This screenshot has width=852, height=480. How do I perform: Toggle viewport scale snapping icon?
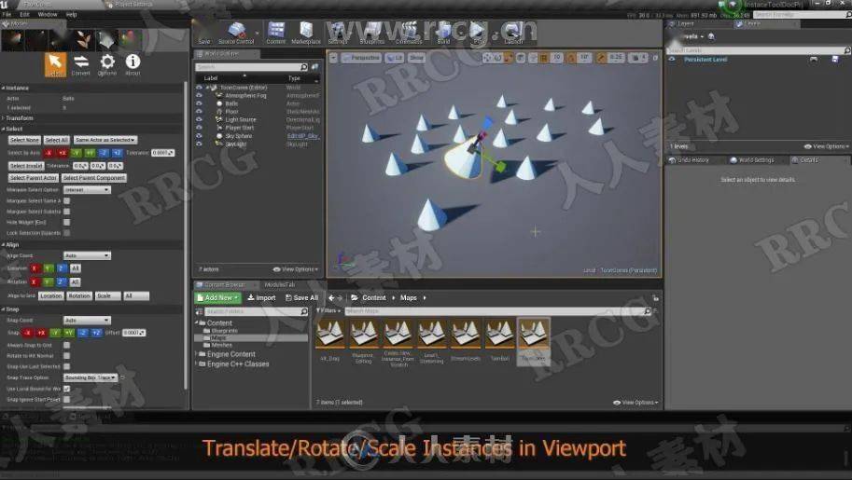(x=602, y=58)
